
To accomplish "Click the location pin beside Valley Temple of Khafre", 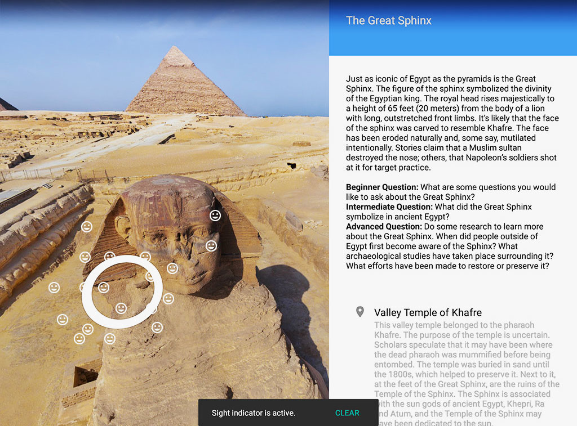I will click(360, 312).
